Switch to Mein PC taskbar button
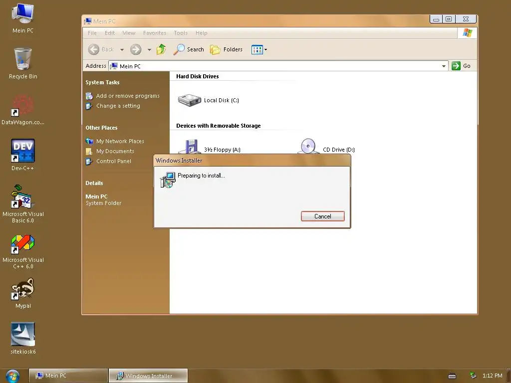This screenshot has width=511, height=383. [68, 376]
